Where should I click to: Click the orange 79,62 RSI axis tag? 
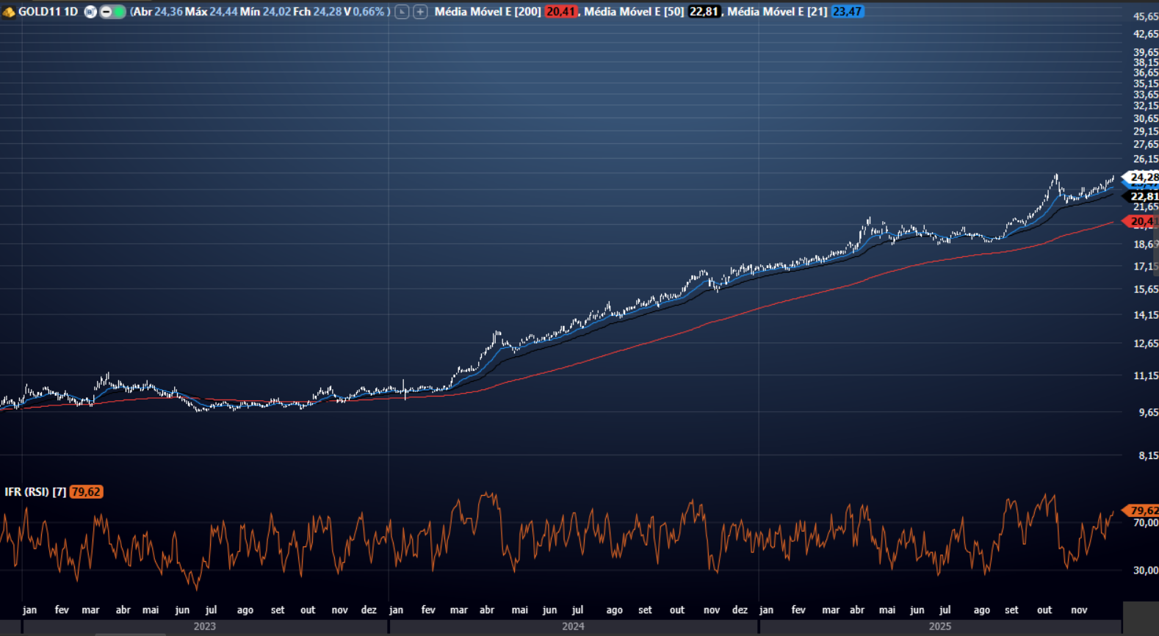pyautogui.click(x=1143, y=510)
